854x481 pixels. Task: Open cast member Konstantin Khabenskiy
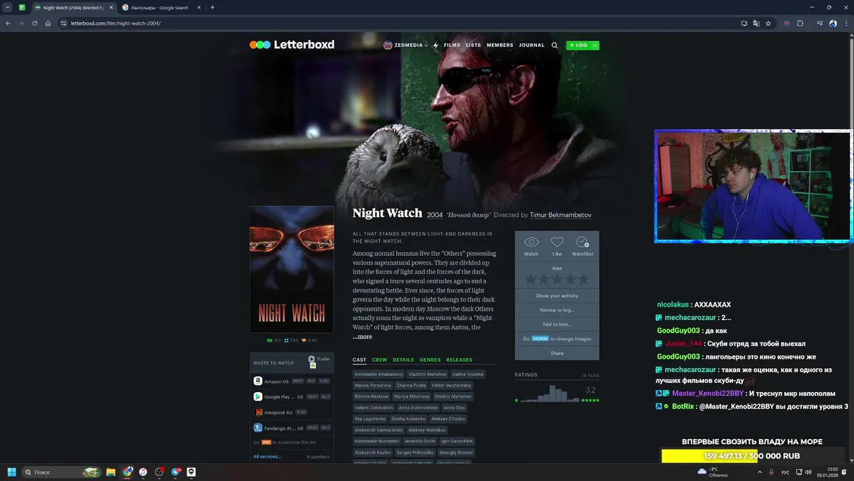(379, 374)
